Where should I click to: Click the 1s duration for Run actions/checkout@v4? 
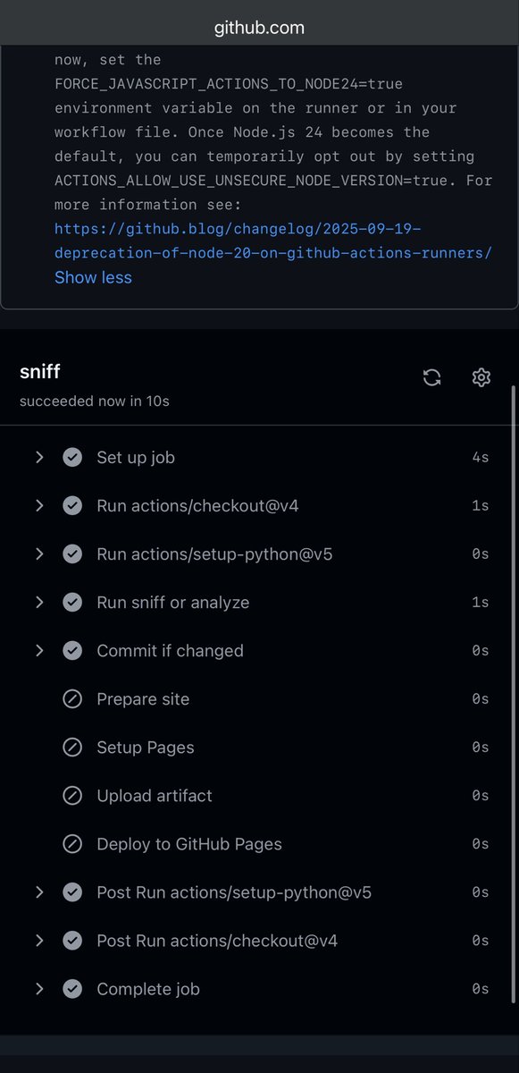click(x=481, y=506)
